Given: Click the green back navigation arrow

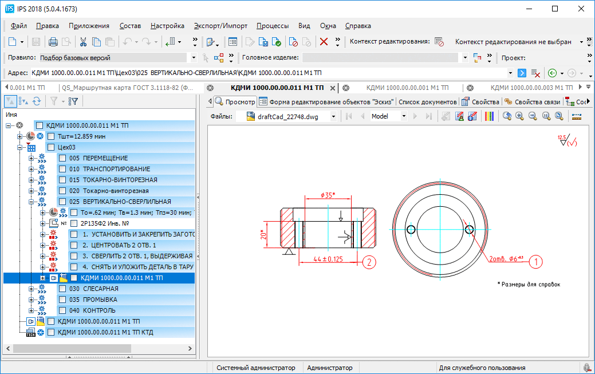Looking at the screenshot, I should click(552, 73).
